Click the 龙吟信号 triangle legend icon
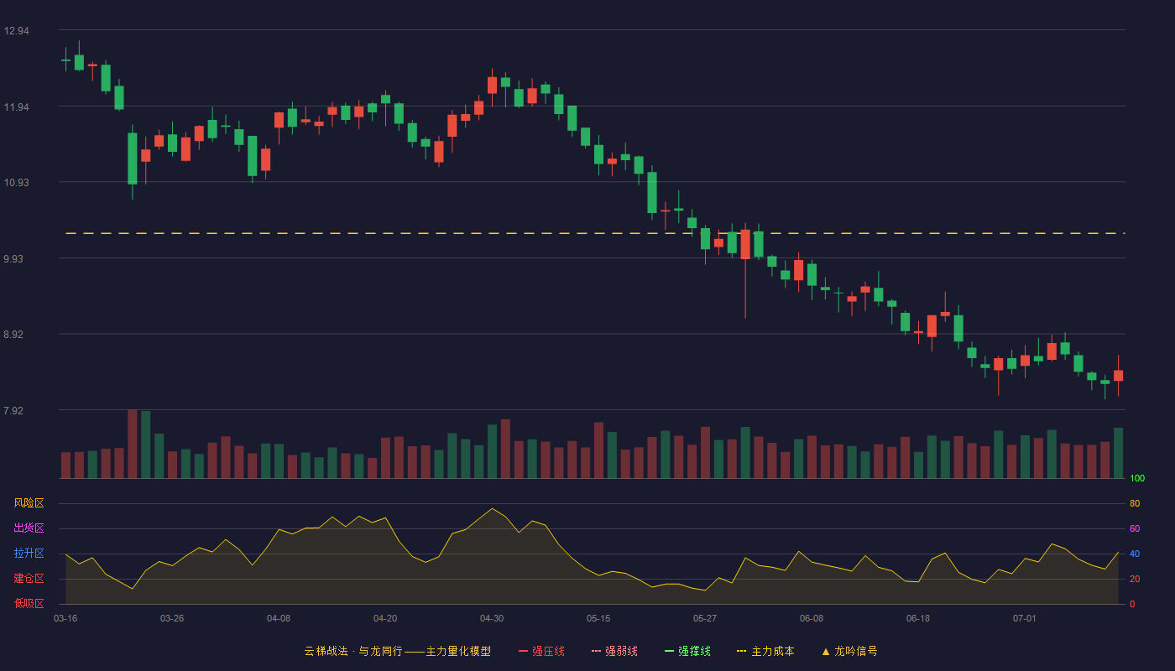Screen dimensions: 1175x671 (x=826, y=651)
